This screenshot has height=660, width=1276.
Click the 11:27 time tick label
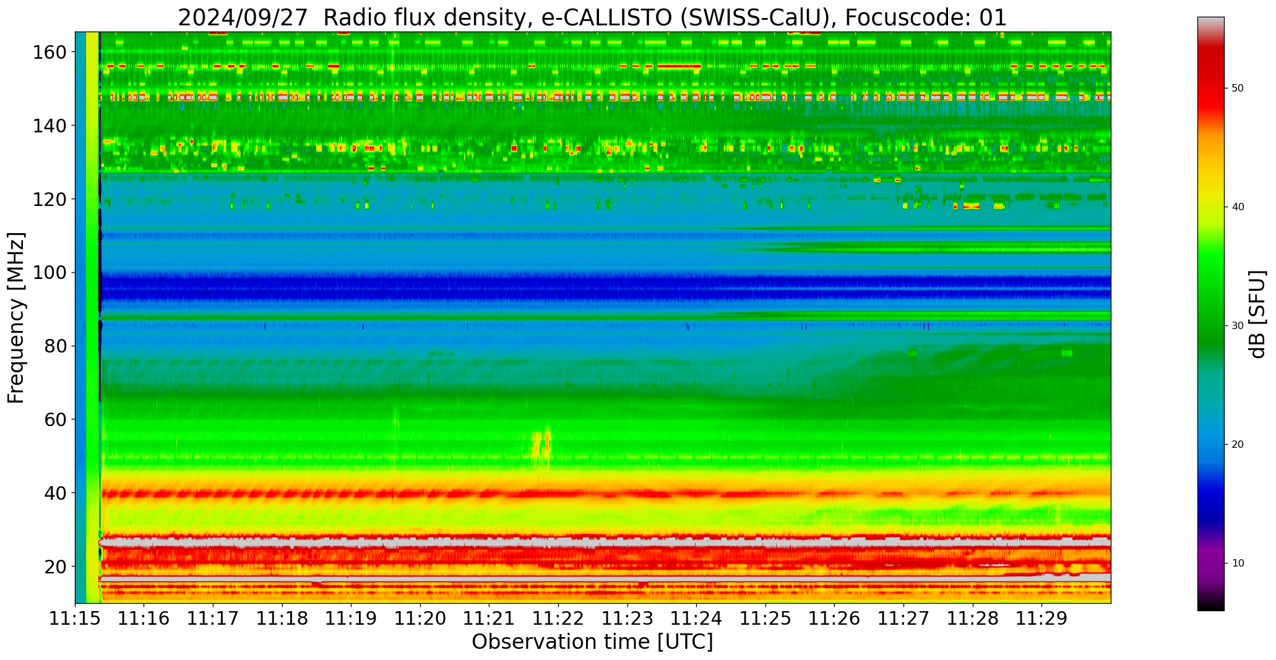[x=903, y=619]
